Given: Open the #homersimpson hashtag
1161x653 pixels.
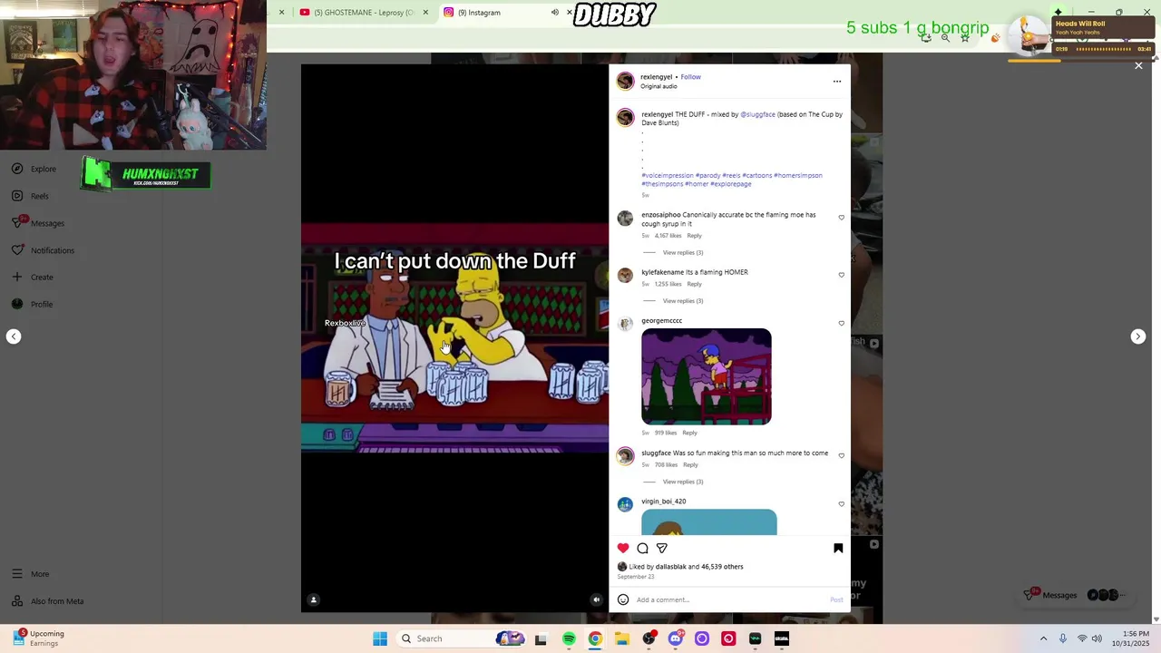Looking at the screenshot, I should pyautogui.click(x=798, y=175).
